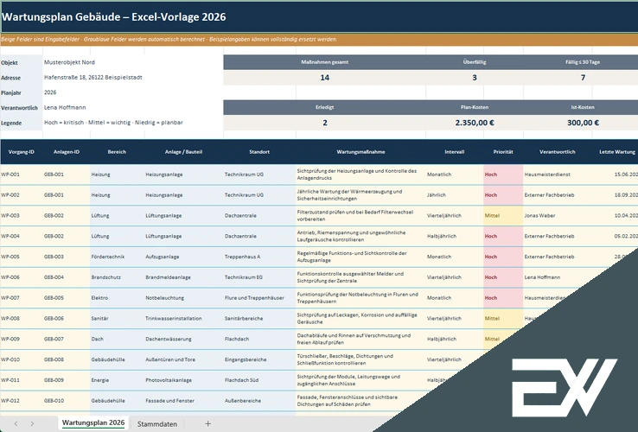Edit the Adresse field Hafenstraße 18

pos(132,77)
